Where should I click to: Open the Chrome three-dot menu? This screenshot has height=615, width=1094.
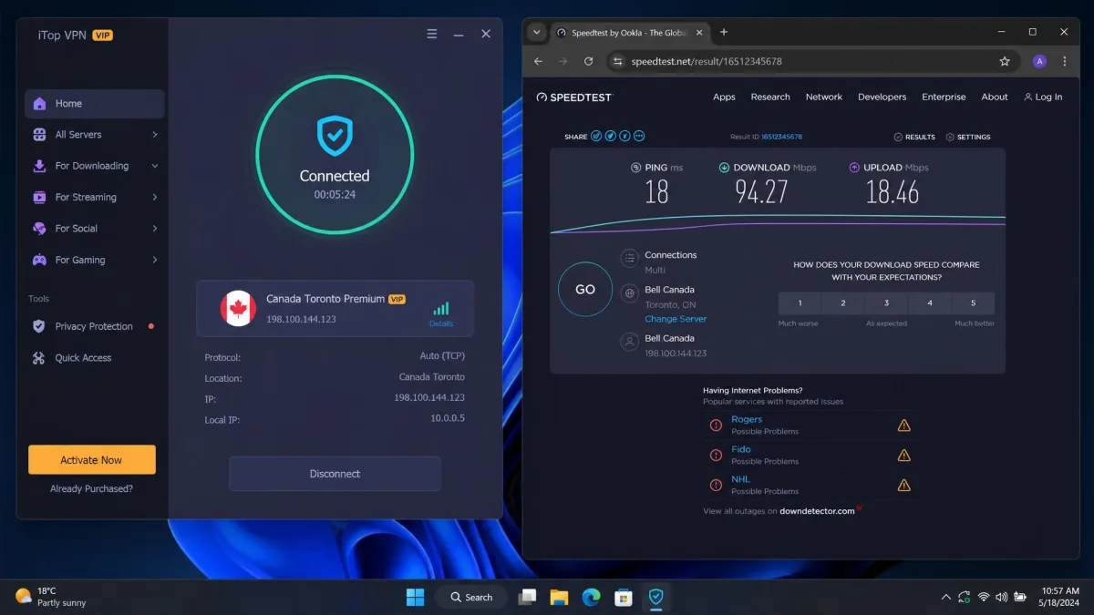(x=1064, y=61)
